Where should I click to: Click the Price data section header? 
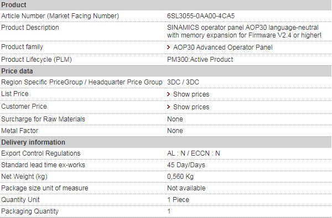(x=165, y=71)
